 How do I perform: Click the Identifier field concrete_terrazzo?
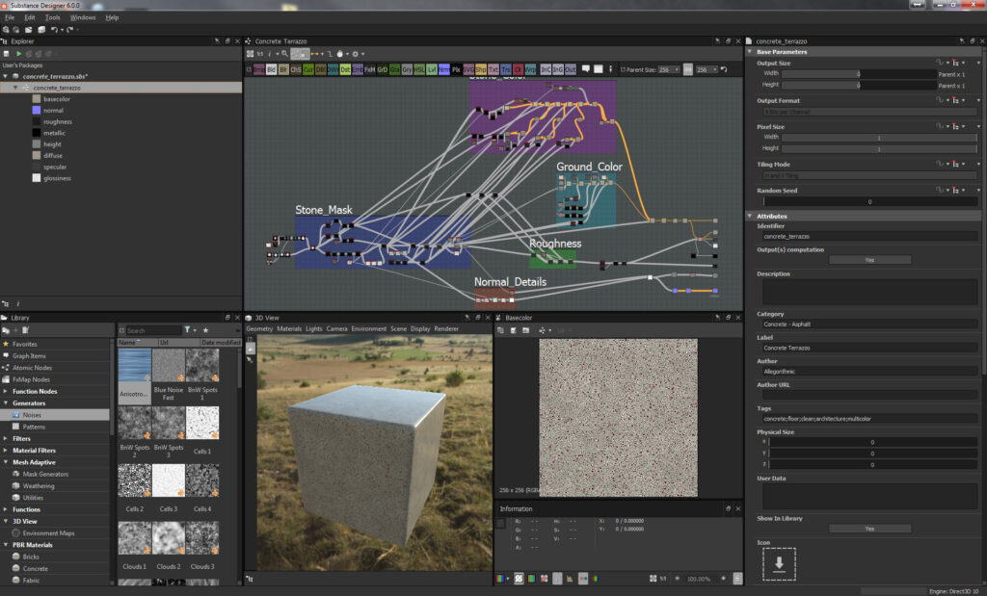(x=870, y=237)
